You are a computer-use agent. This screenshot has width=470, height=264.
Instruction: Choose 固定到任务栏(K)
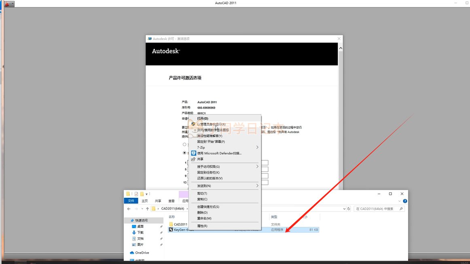pyautogui.click(x=208, y=172)
